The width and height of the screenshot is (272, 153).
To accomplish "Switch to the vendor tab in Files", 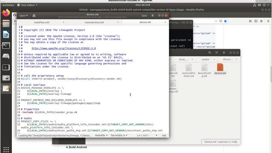I will coord(205,59).
